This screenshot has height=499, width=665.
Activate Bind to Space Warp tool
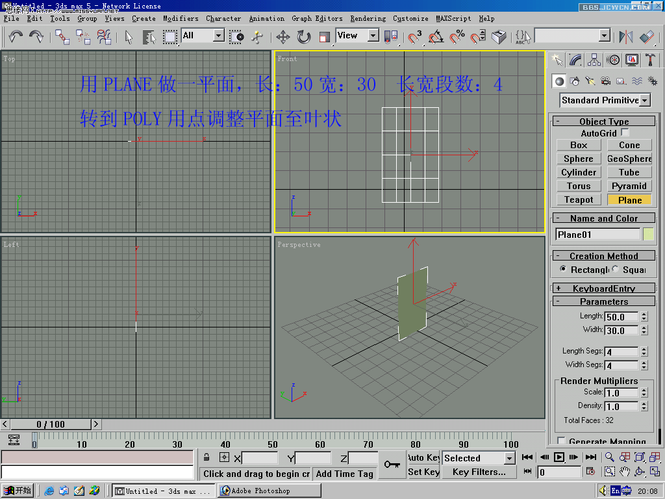click(104, 36)
